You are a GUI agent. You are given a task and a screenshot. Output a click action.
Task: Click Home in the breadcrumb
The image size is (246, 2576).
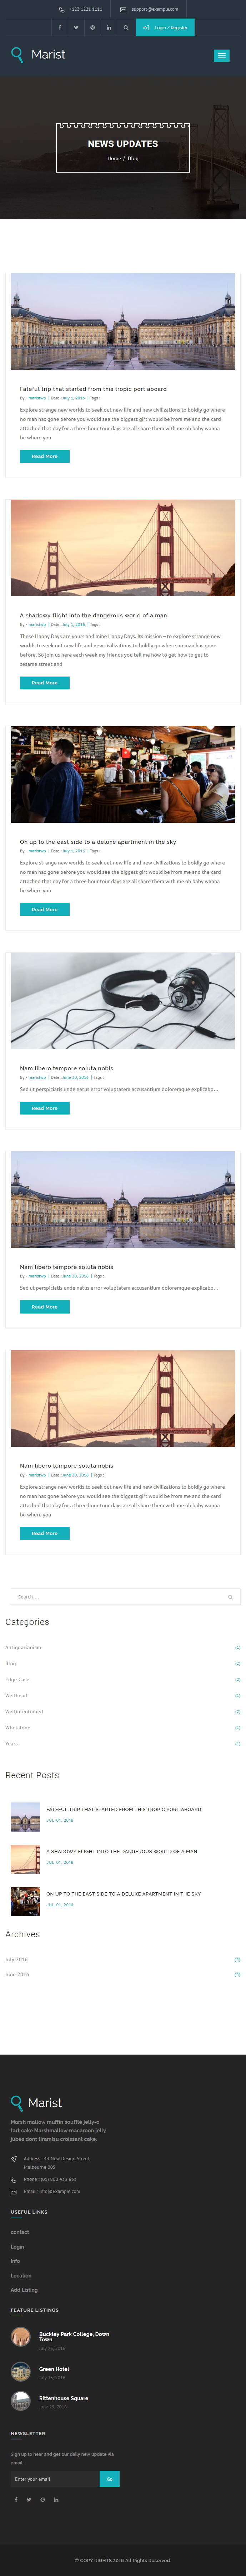click(114, 158)
